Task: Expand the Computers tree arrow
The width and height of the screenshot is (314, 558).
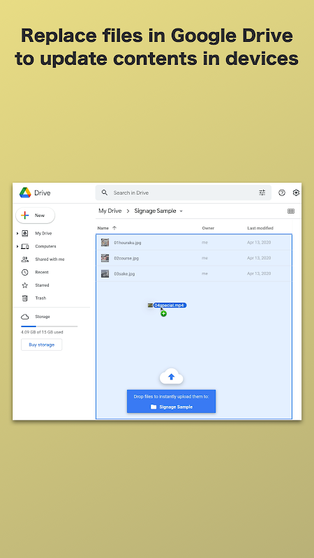Action: (x=17, y=246)
